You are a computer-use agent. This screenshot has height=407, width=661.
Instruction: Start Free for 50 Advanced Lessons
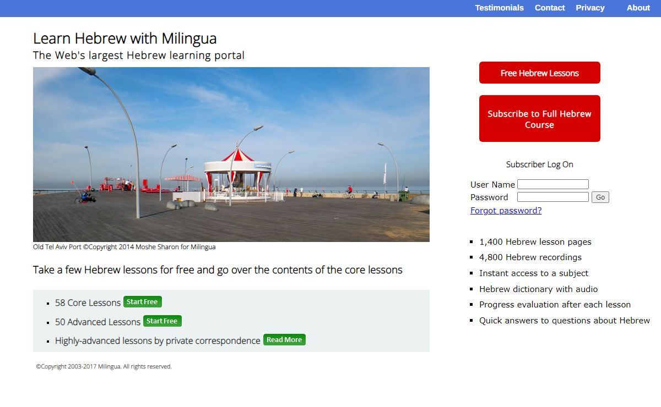click(x=162, y=321)
